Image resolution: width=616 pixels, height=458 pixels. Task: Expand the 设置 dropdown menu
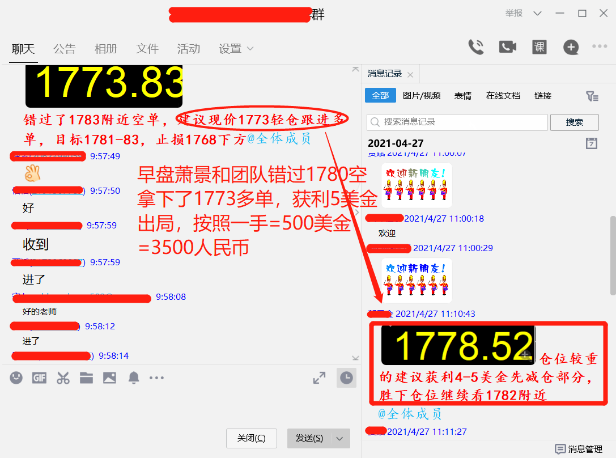pyautogui.click(x=236, y=49)
